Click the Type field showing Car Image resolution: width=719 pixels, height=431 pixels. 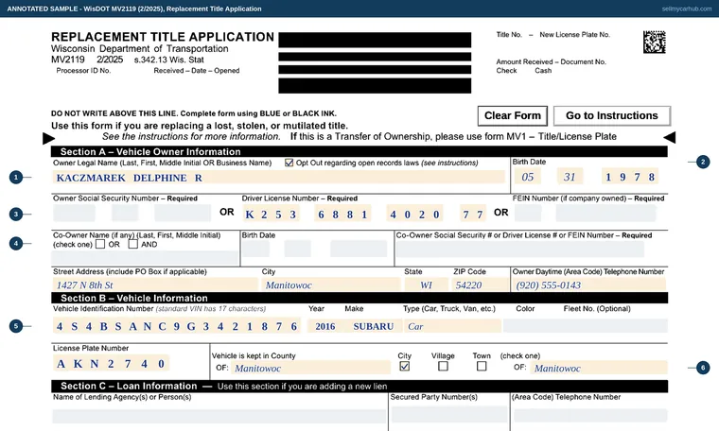tap(452, 326)
